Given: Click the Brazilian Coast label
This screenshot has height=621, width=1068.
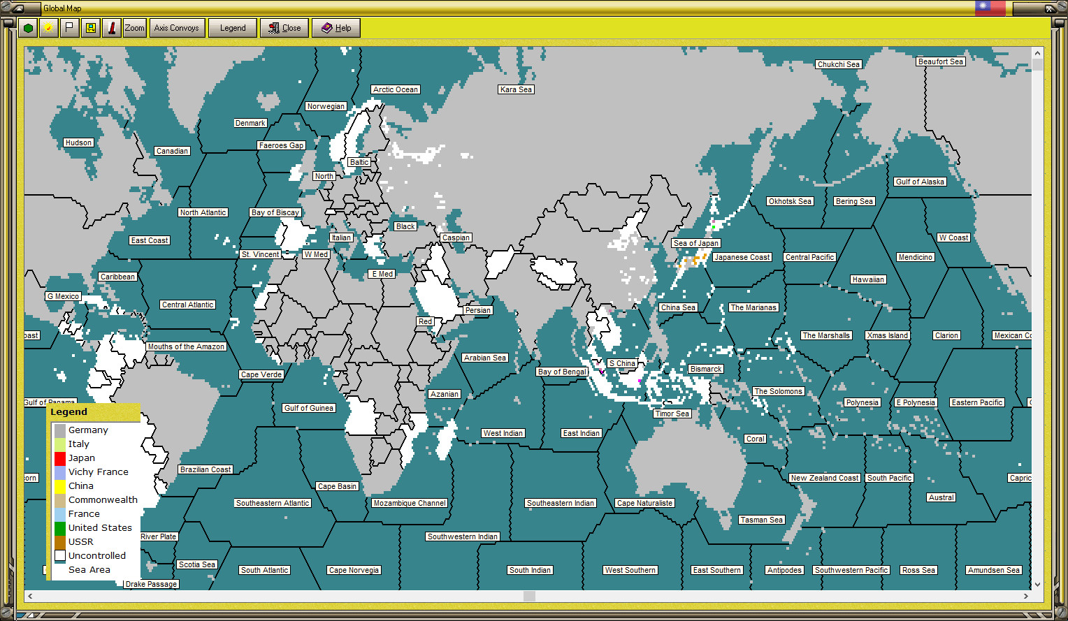Looking at the screenshot, I should tap(205, 469).
